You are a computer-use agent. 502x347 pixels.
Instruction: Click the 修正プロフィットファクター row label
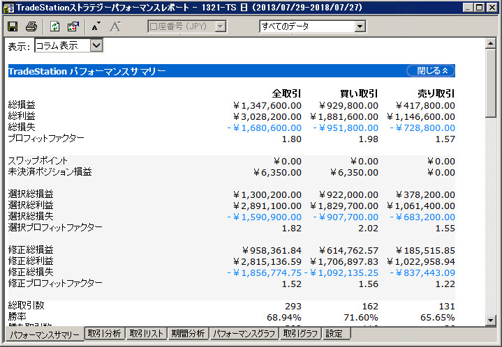pyautogui.click(x=55, y=283)
